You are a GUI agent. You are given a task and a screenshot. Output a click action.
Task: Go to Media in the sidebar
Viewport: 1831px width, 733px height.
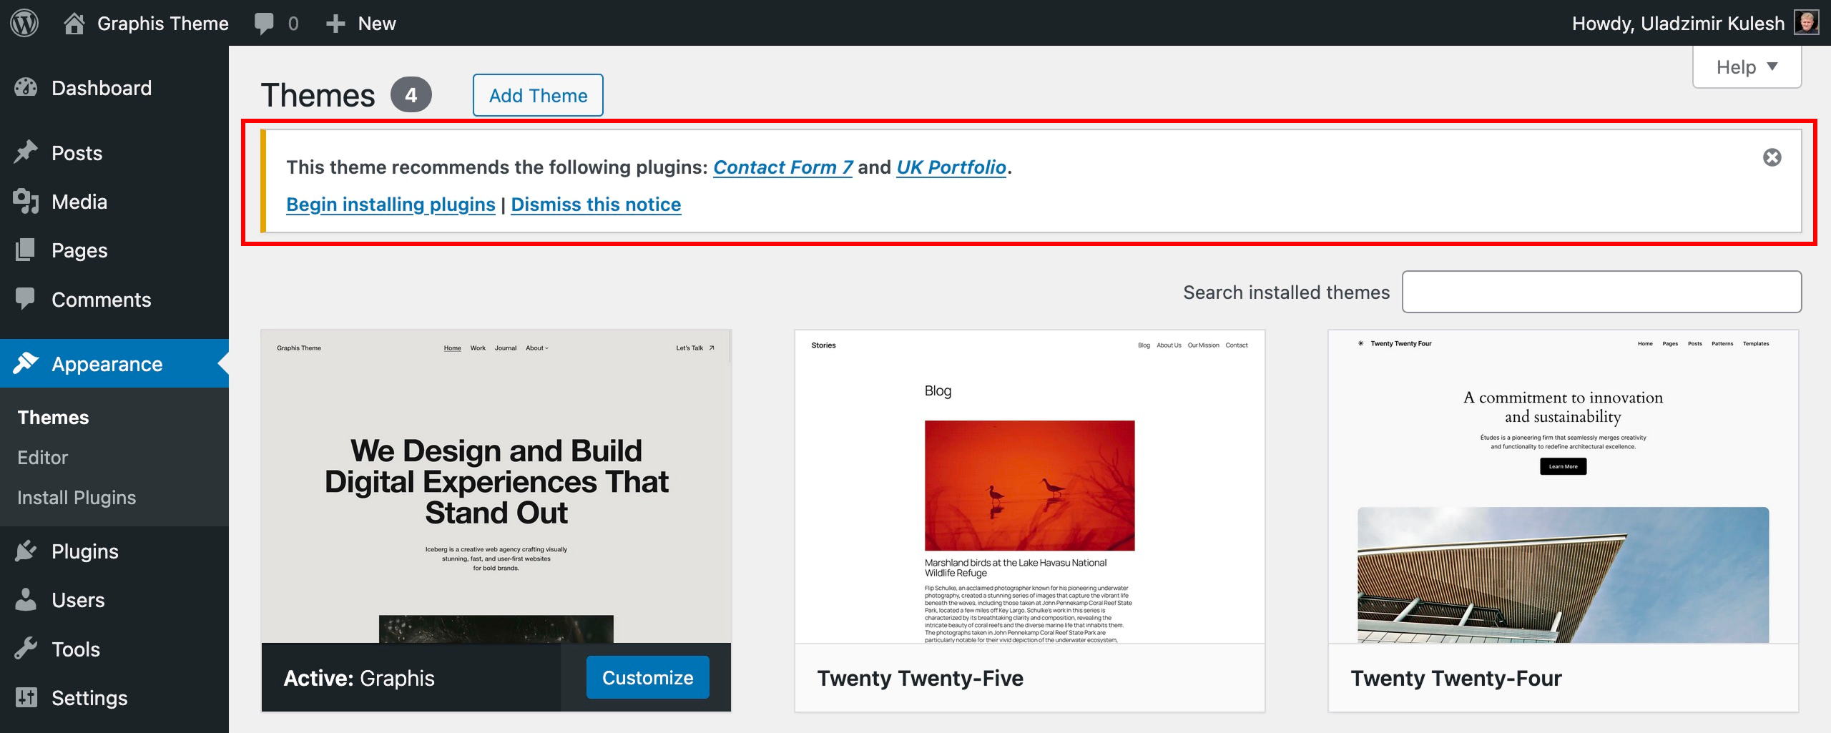79,202
